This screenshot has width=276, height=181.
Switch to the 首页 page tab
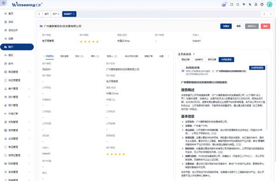(x=46, y=14)
